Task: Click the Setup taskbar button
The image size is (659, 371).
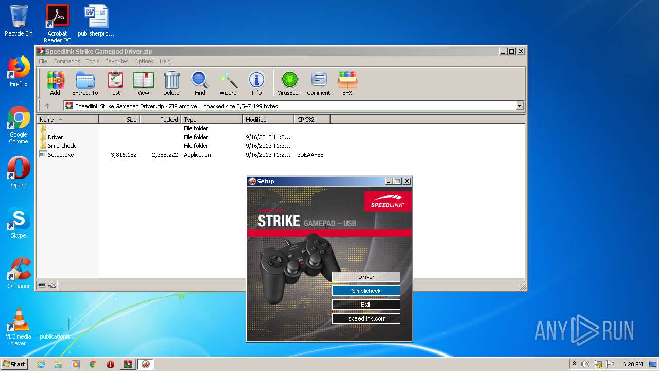Action: 146,364
